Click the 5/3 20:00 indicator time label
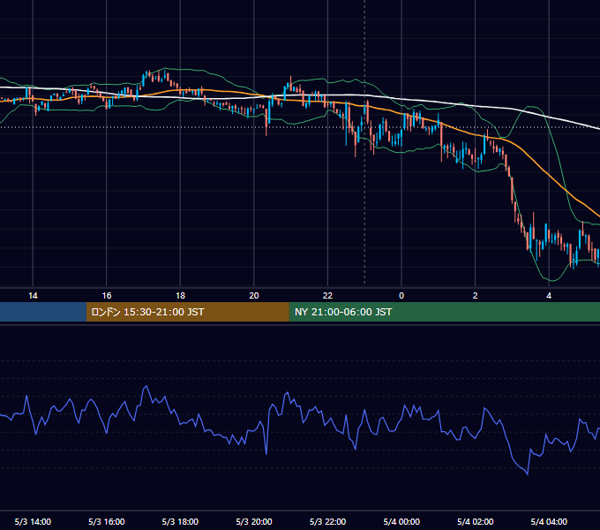Image resolution: width=600 pixels, height=530 pixels. [254, 521]
